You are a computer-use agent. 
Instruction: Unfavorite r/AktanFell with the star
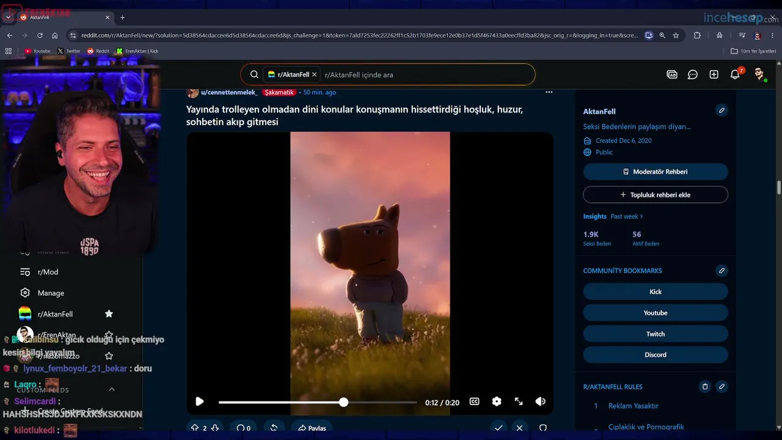tap(109, 314)
